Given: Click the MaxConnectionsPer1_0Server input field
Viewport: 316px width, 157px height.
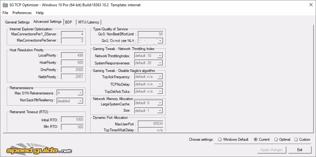Looking at the screenshot, I should click(x=72, y=34).
